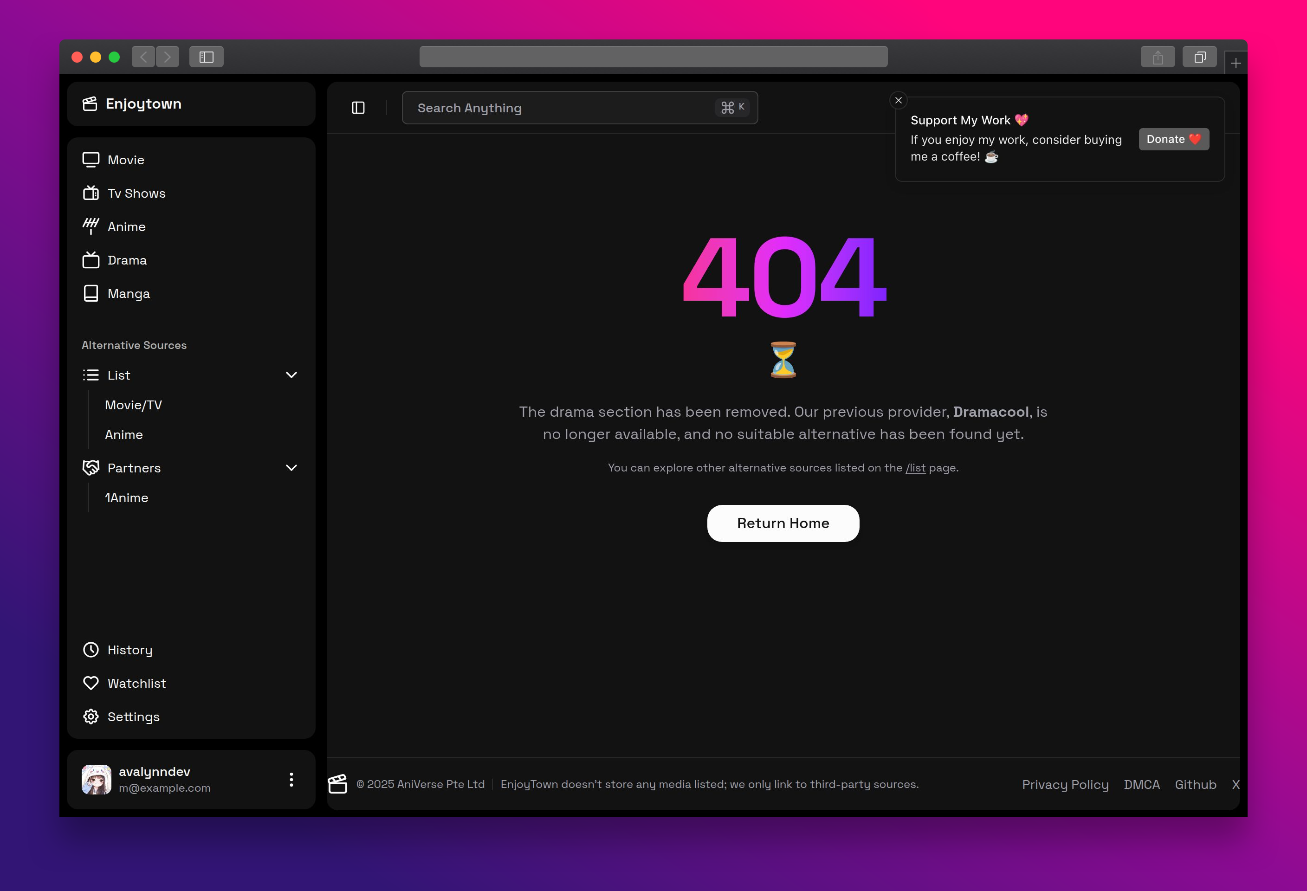
Task: Click the List bullet-lines icon
Action: pyautogui.click(x=91, y=375)
